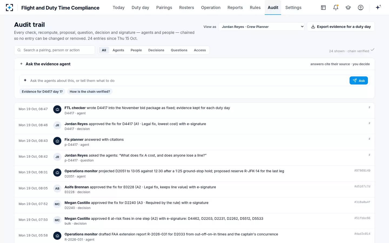
Task: Open the AI sparkle assistant icon
Action: pyautogui.click(x=378, y=7)
